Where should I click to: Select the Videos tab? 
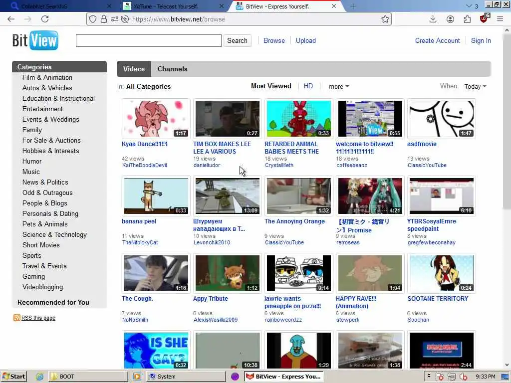(x=134, y=69)
